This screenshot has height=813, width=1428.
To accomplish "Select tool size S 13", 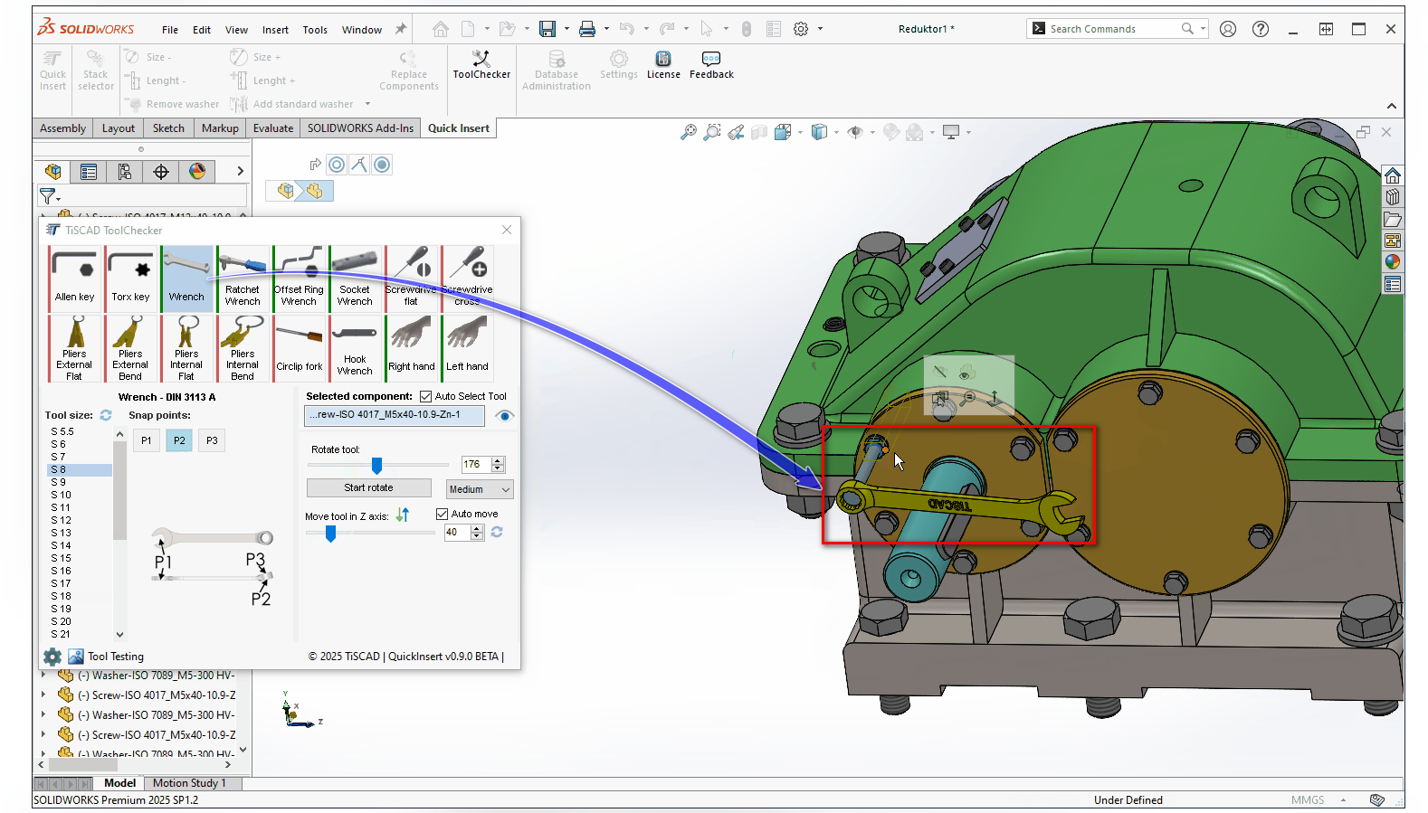I will click(x=81, y=533).
